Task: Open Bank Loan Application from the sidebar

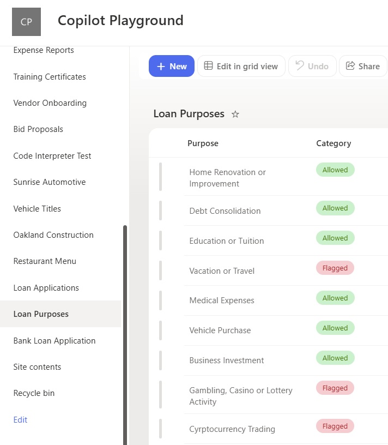Action: (x=54, y=340)
